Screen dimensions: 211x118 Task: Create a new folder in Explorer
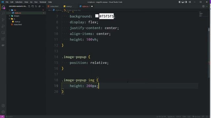[x=33, y=6]
